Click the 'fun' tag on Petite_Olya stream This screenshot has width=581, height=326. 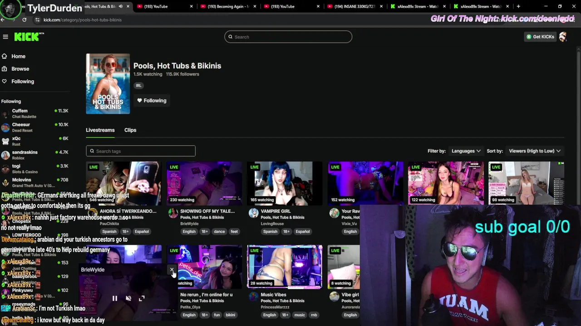[x=217, y=315]
